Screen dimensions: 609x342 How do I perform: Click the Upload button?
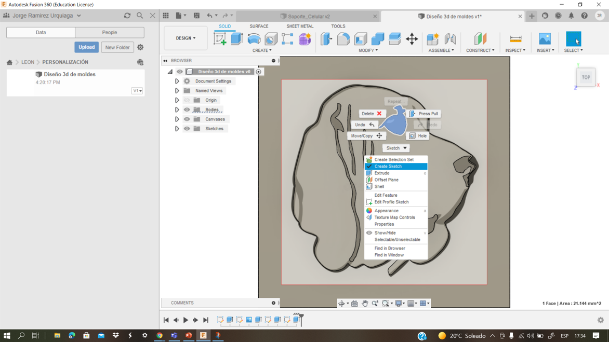tap(86, 47)
